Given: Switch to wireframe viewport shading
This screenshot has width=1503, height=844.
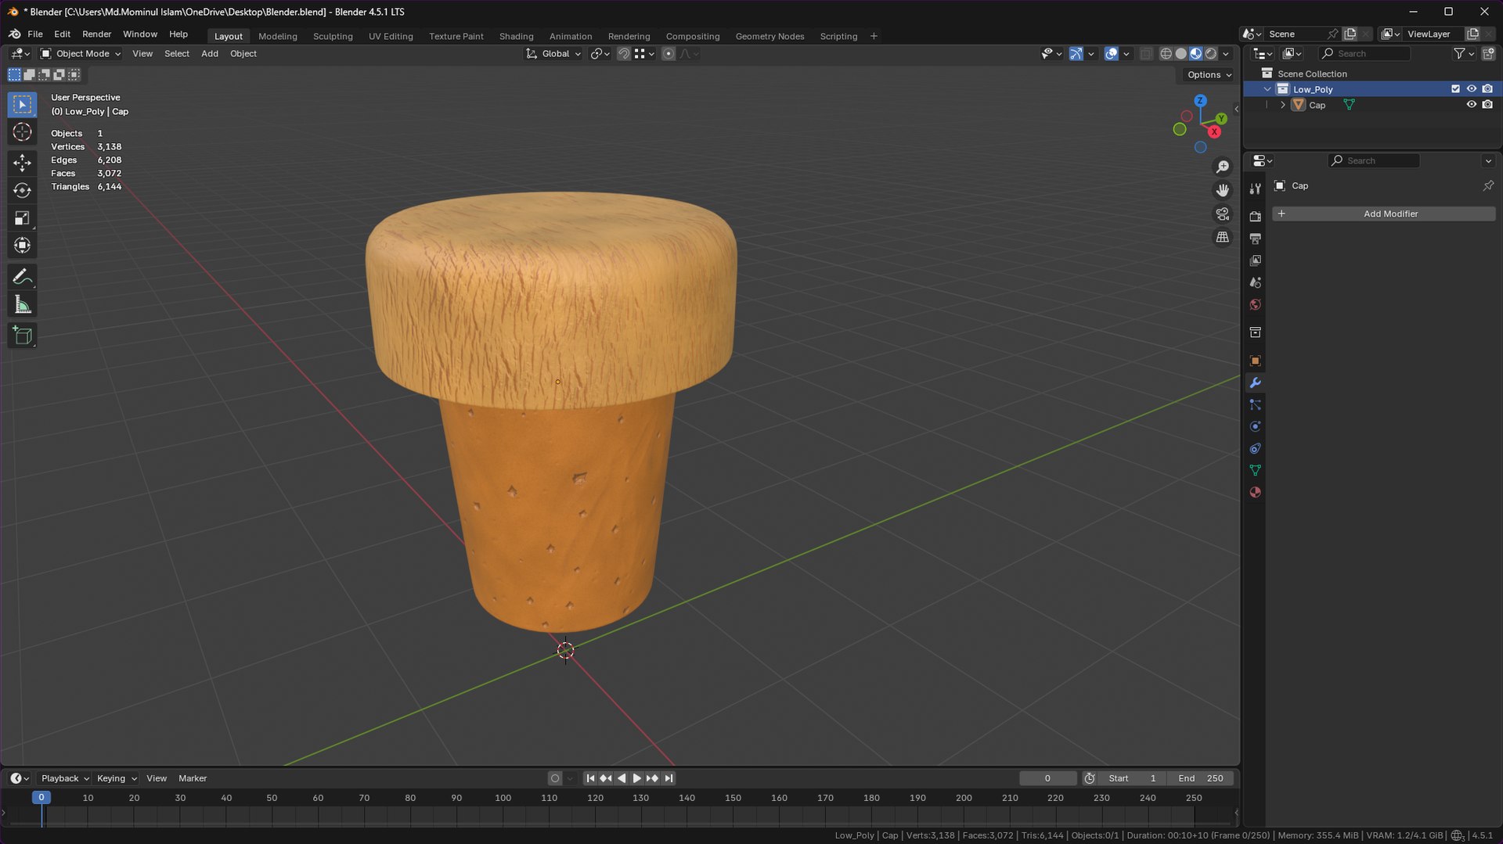Looking at the screenshot, I should [1166, 54].
